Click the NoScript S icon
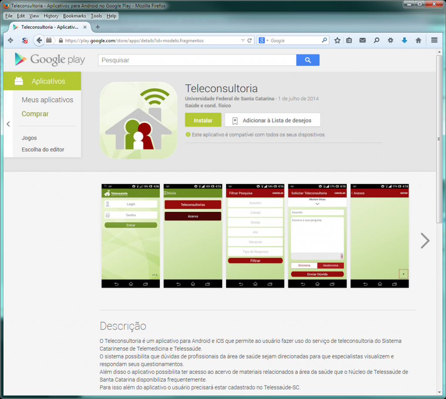This screenshot has width=446, height=399. [x=25, y=40]
